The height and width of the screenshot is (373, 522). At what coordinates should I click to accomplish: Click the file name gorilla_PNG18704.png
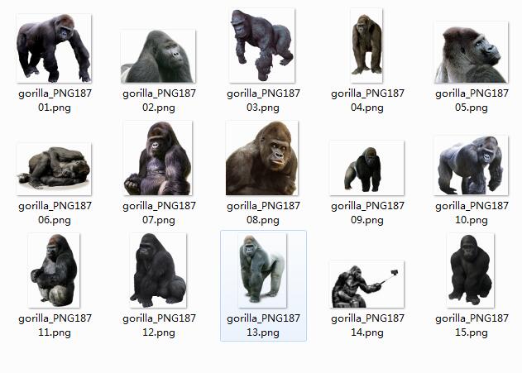[367, 101]
